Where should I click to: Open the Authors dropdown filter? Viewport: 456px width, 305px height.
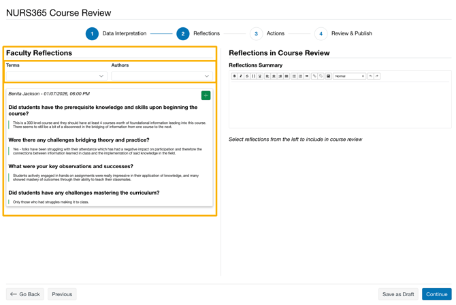tap(162, 76)
